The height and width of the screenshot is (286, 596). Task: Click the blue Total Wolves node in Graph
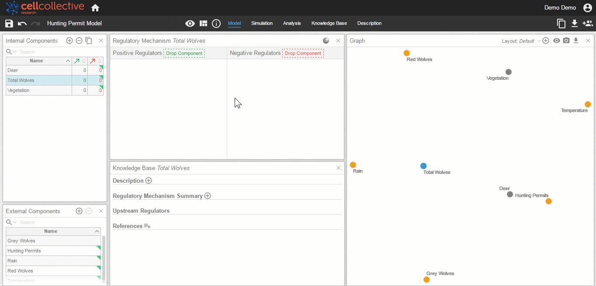click(423, 166)
